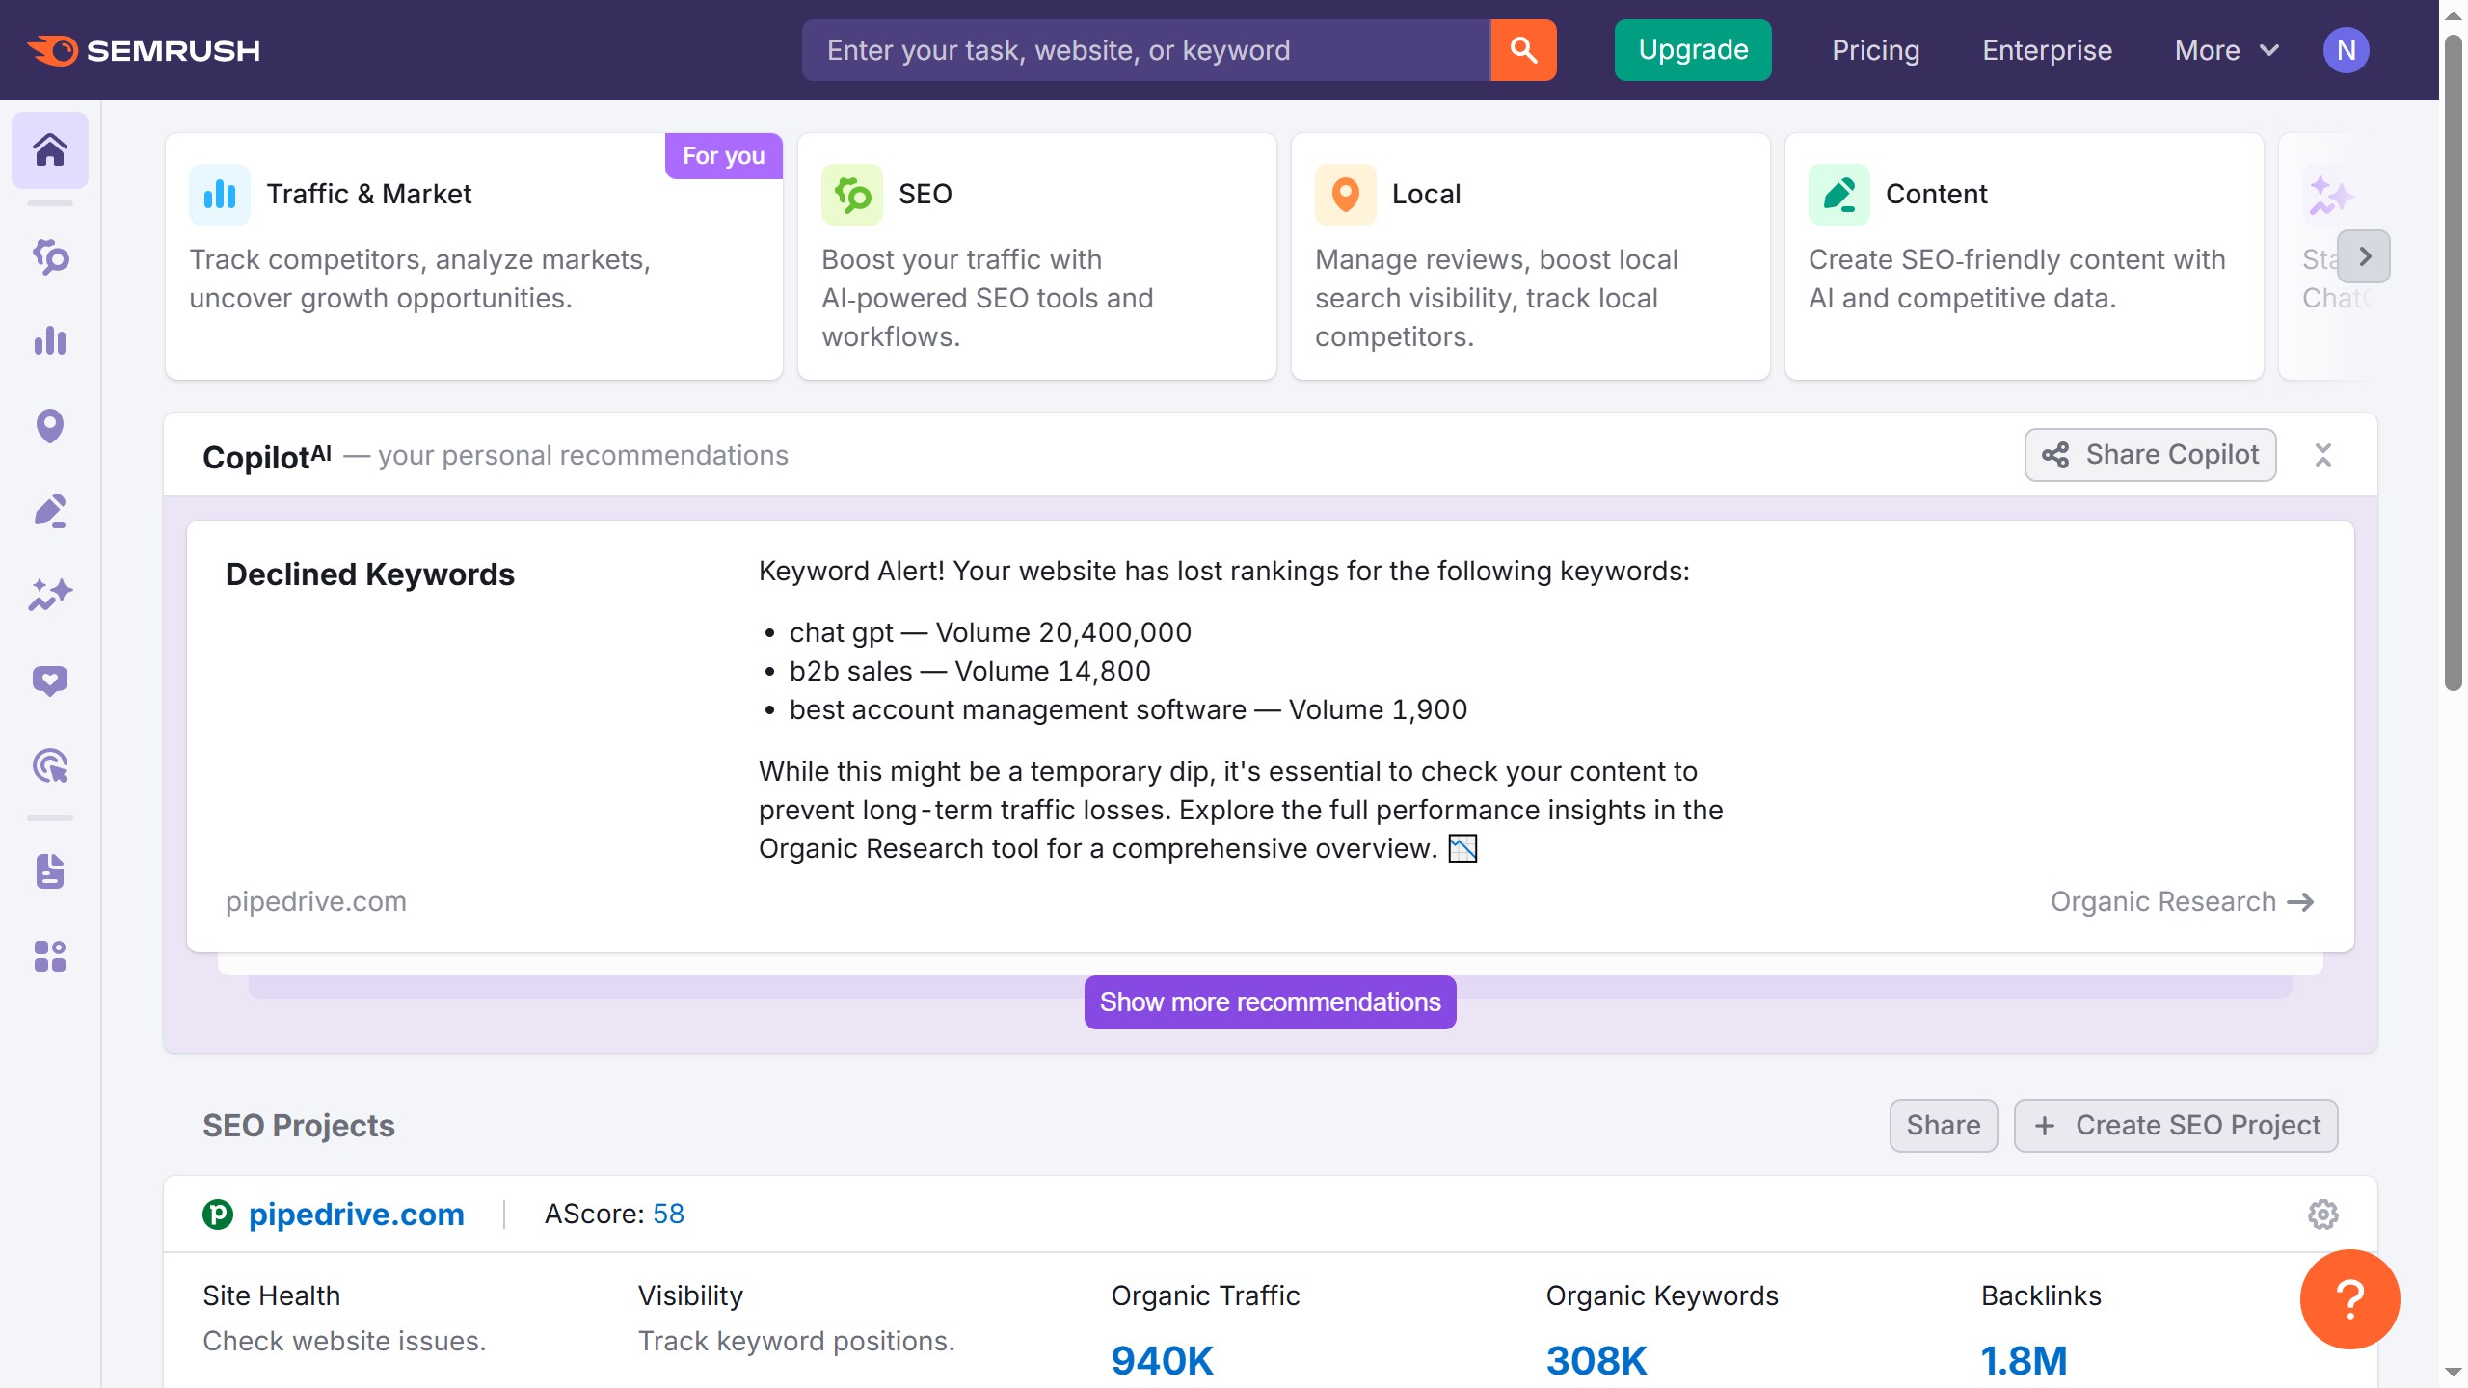The width and height of the screenshot is (2468, 1388).
Task: Click the SEO card icon
Action: [852, 195]
